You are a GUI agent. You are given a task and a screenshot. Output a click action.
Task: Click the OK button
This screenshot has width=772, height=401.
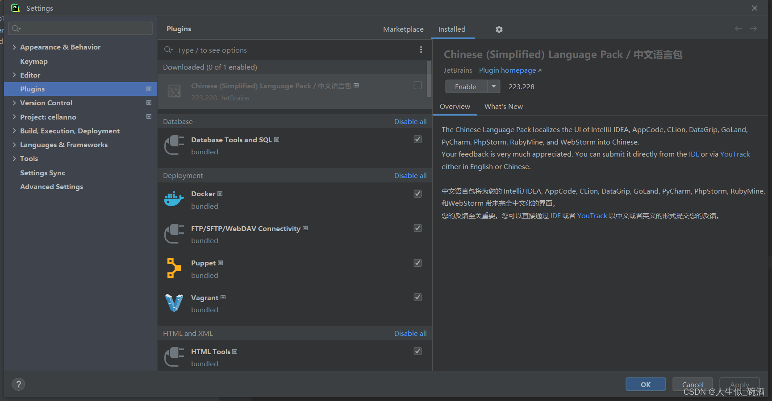pos(646,384)
